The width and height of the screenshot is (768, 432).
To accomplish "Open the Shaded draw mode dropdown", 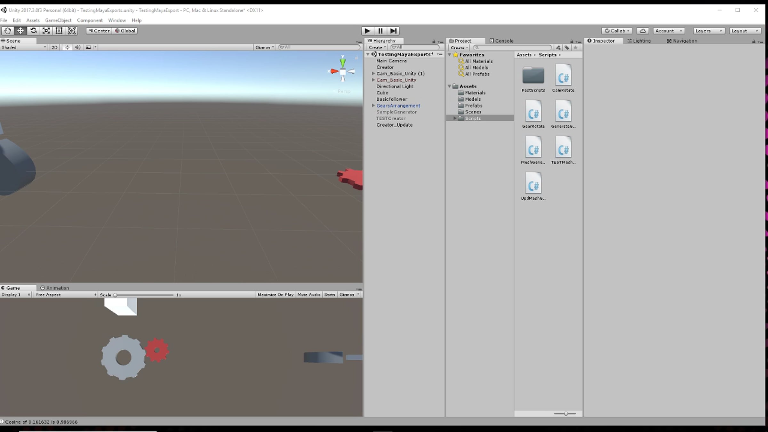I will pyautogui.click(x=24, y=47).
